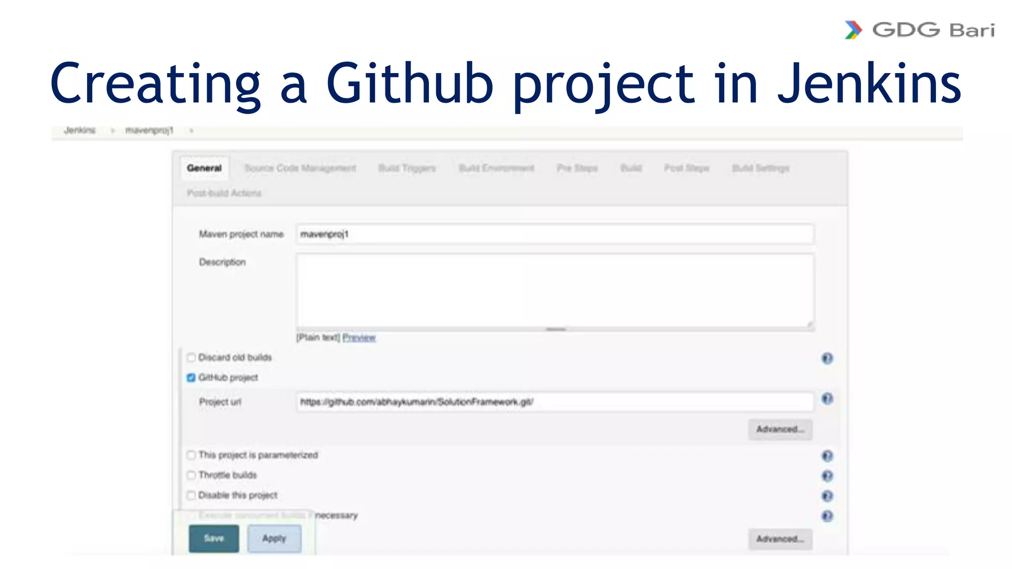
Task: Open the Build Environment tab
Action: click(496, 168)
